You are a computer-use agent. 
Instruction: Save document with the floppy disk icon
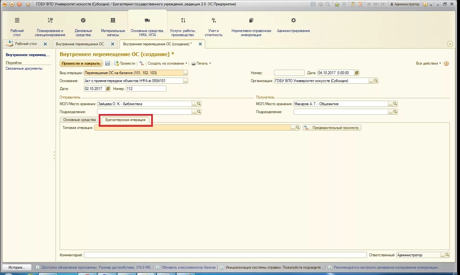[x=107, y=63]
